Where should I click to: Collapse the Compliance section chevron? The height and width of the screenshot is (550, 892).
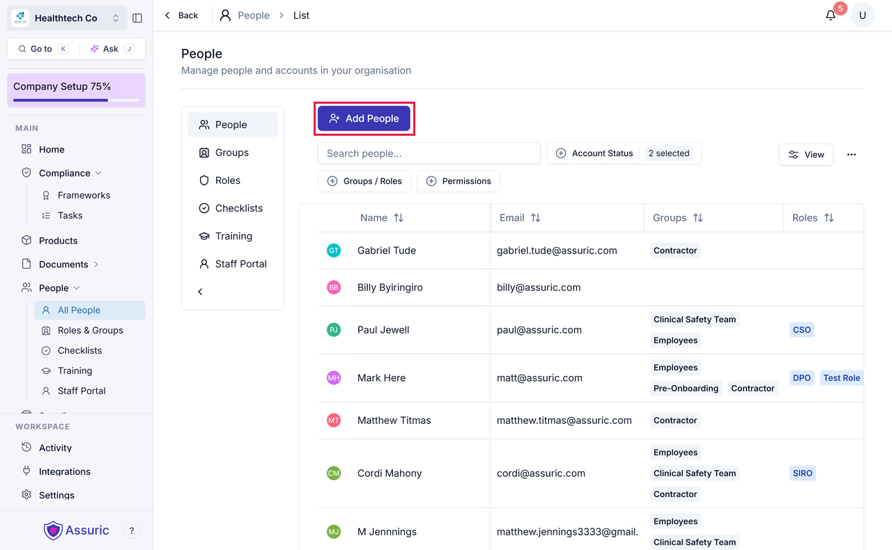98,173
